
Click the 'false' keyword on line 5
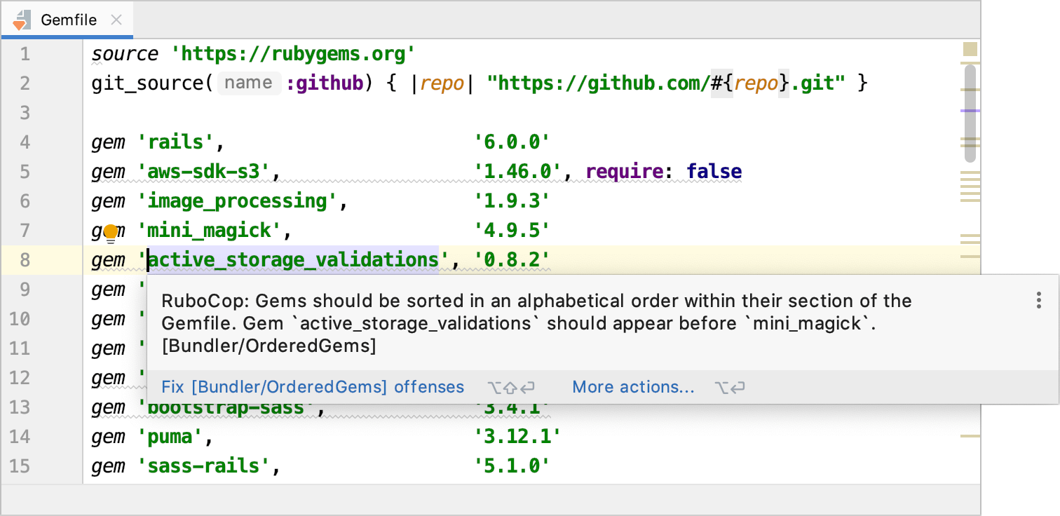(714, 172)
